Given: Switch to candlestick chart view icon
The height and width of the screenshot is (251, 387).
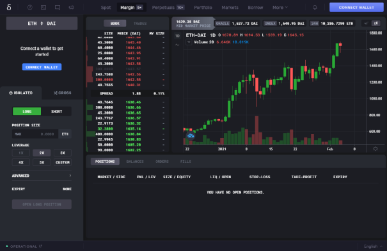Looking at the screenshot, I should click(x=376, y=23).
